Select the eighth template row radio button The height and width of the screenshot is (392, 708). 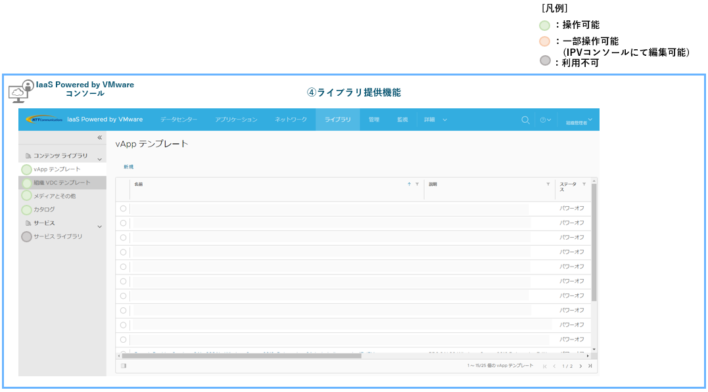124,311
